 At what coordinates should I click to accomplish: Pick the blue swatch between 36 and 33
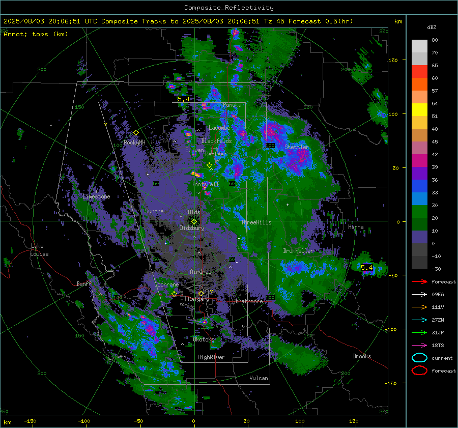[419, 186]
